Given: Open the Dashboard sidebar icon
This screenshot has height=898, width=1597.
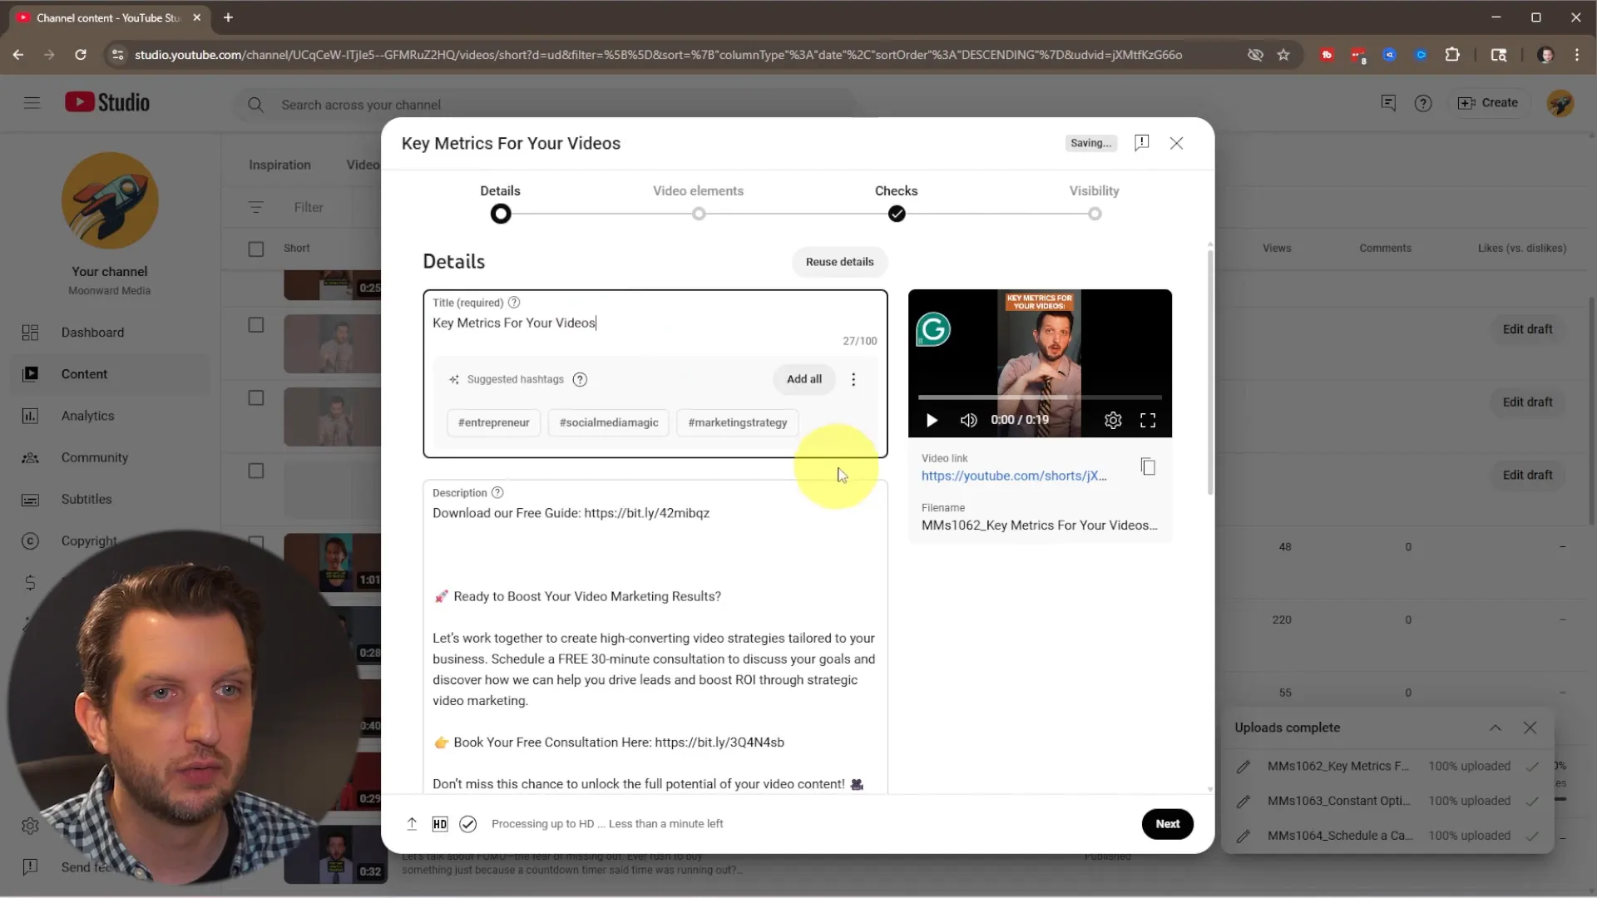Looking at the screenshot, I should point(30,333).
